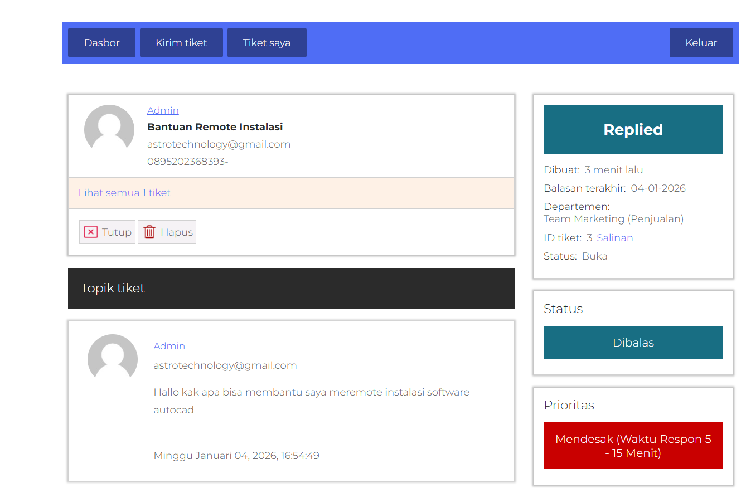The image size is (746, 488).
Task: Click the Replied status banner
Action: coord(633,130)
